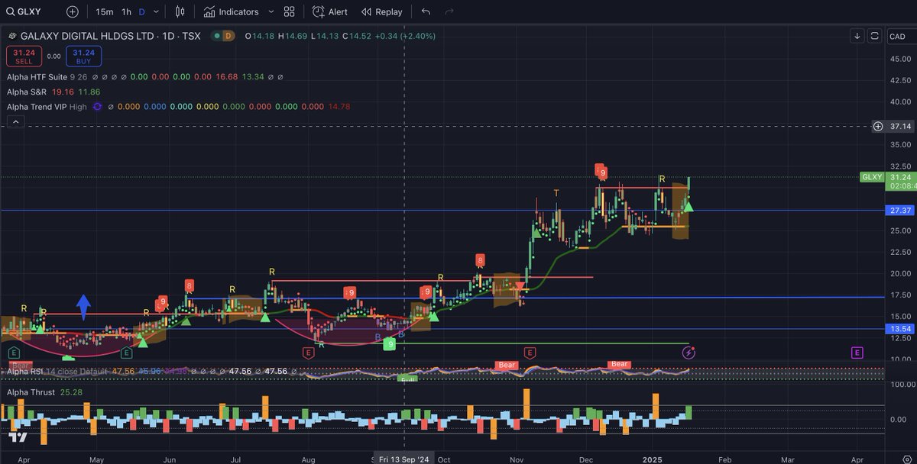Open the Indicators panel
The height and width of the screenshot is (464, 917).
tap(237, 11)
